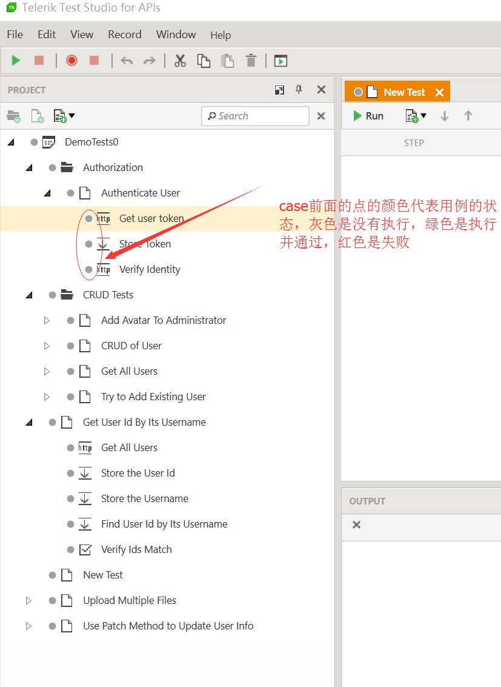Click the CRUD Tests folder icon
501x687 pixels.
[x=67, y=295]
